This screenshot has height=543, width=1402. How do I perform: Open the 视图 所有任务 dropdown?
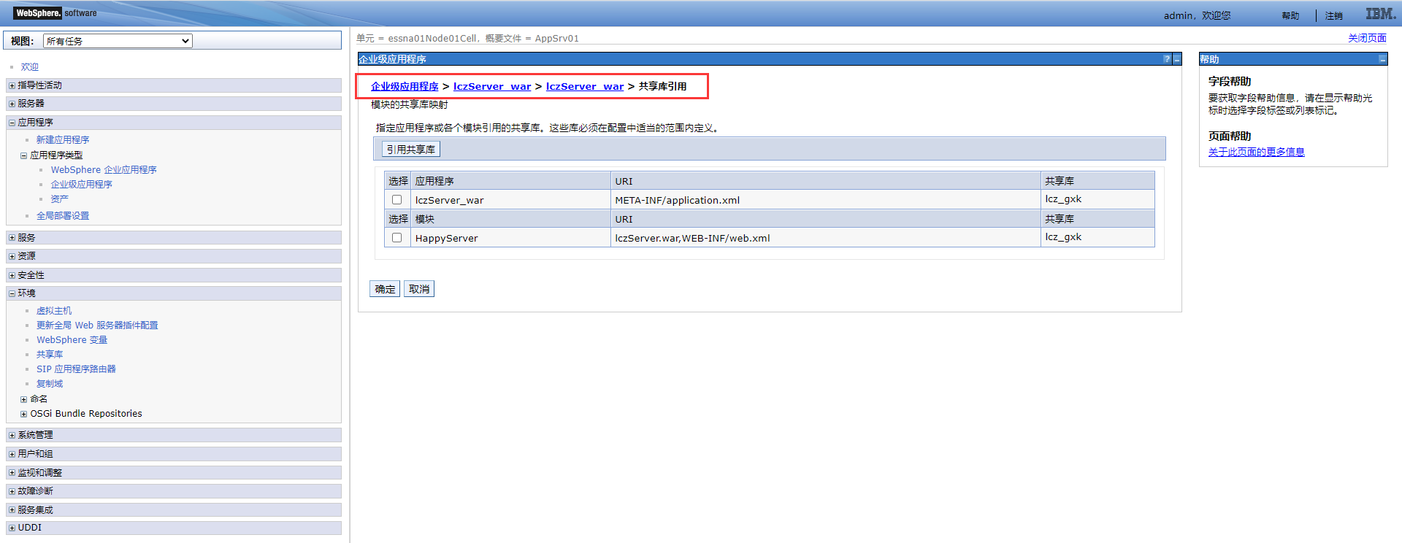[118, 41]
